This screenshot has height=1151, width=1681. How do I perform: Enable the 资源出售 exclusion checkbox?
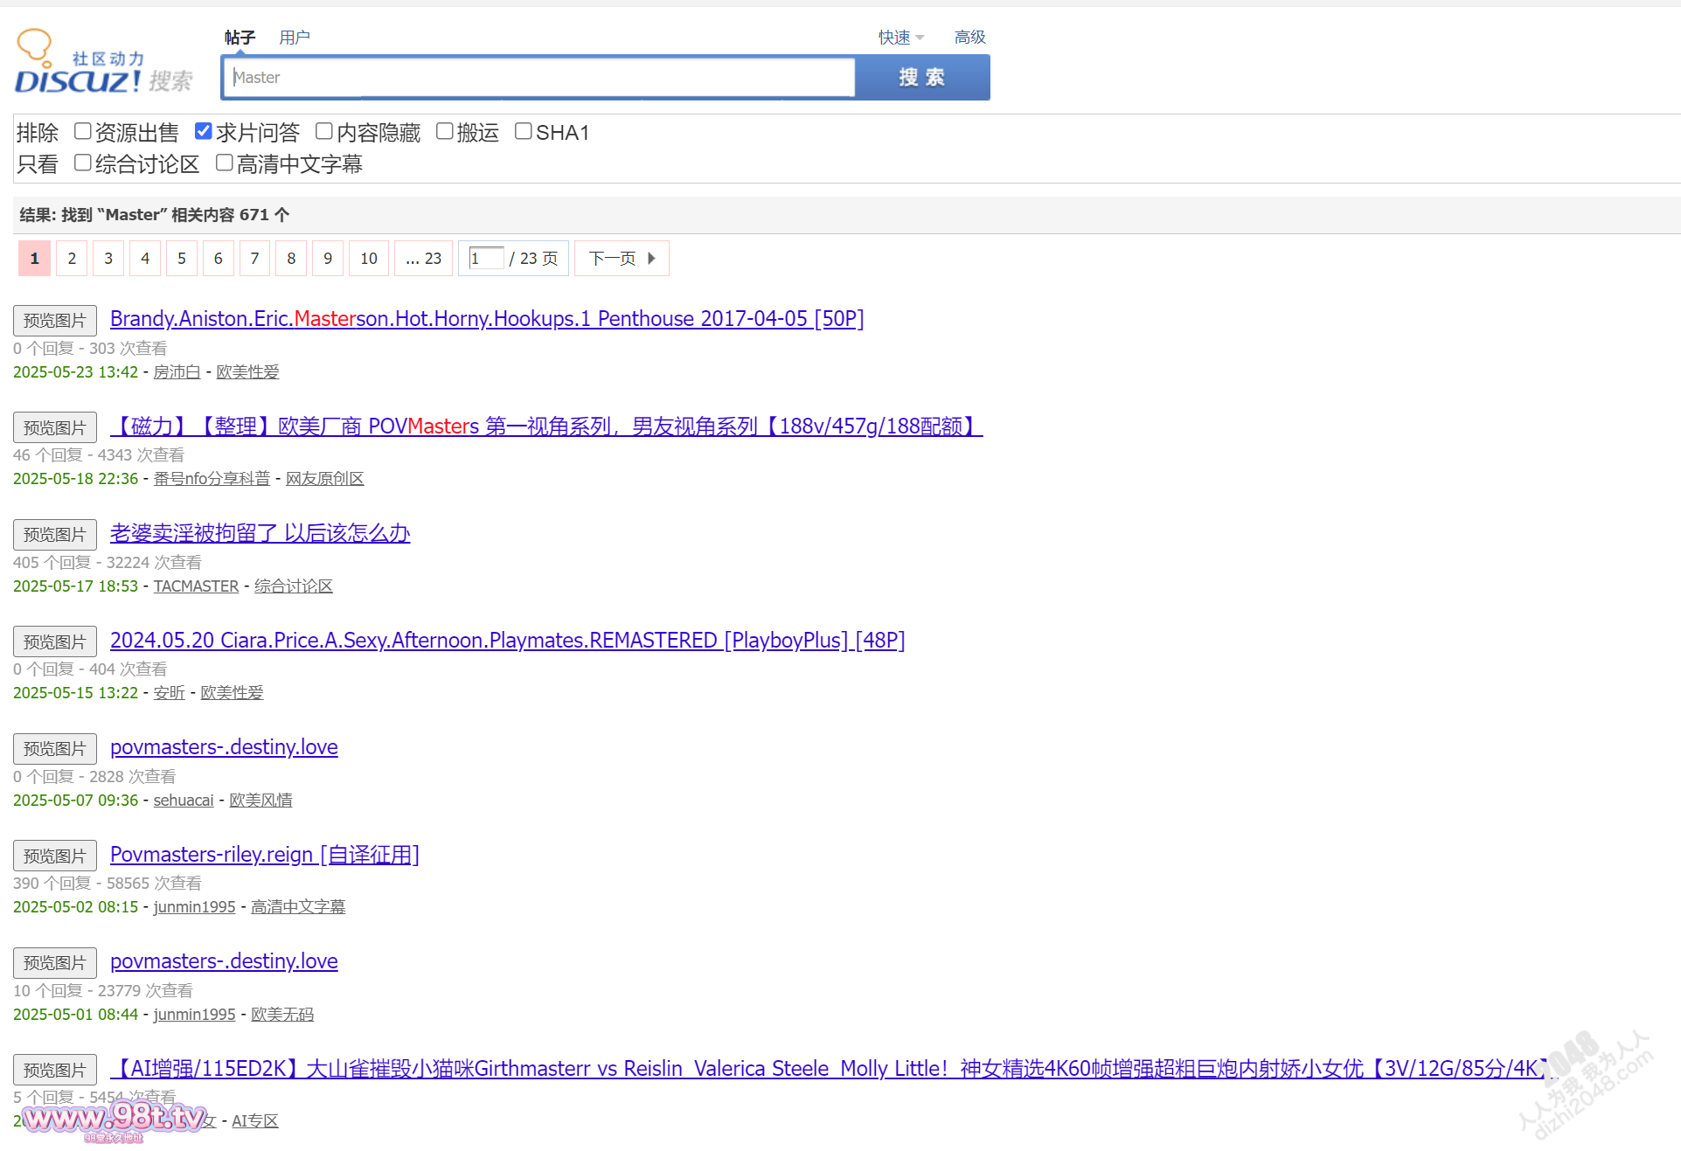pos(82,130)
